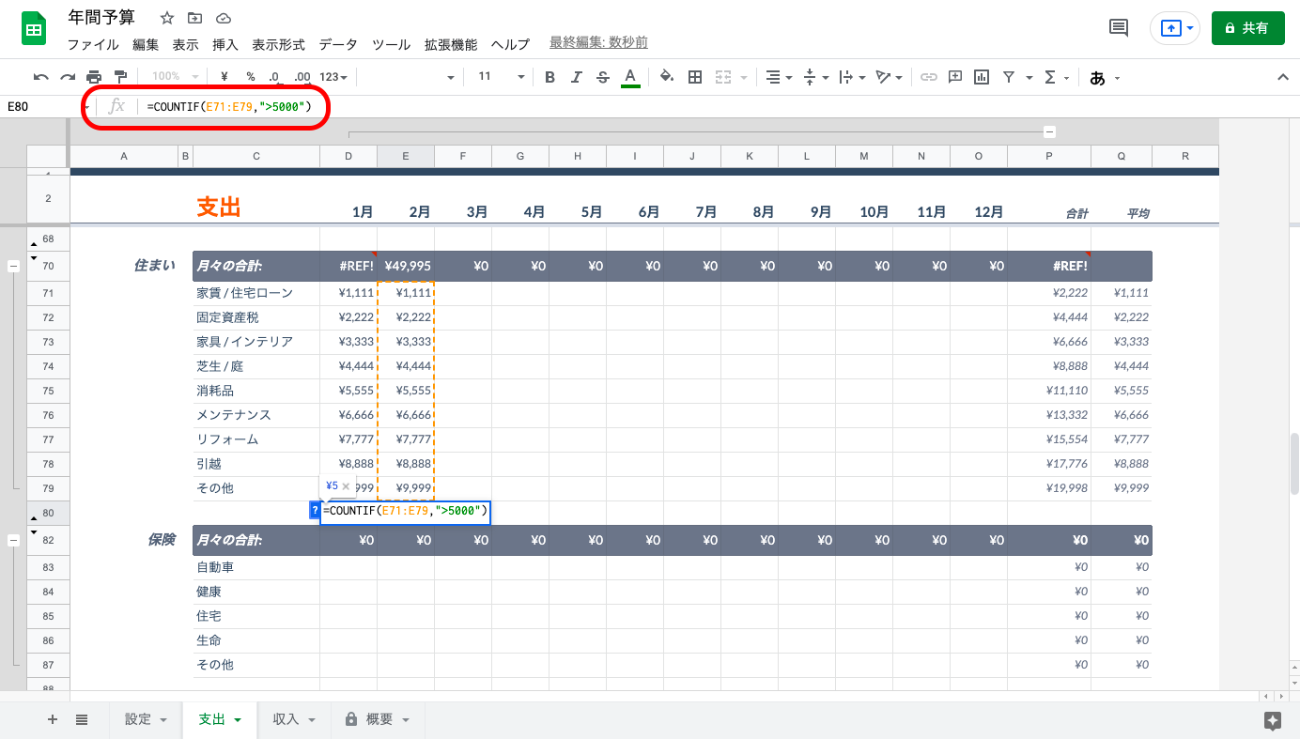Image resolution: width=1300 pixels, height=739 pixels.
Task: Check cloud save status icon
Action: click(223, 18)
